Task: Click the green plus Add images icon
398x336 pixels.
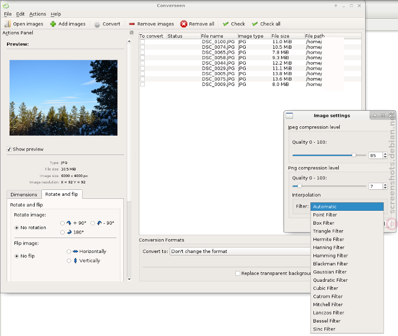Action: pos(53,24)
